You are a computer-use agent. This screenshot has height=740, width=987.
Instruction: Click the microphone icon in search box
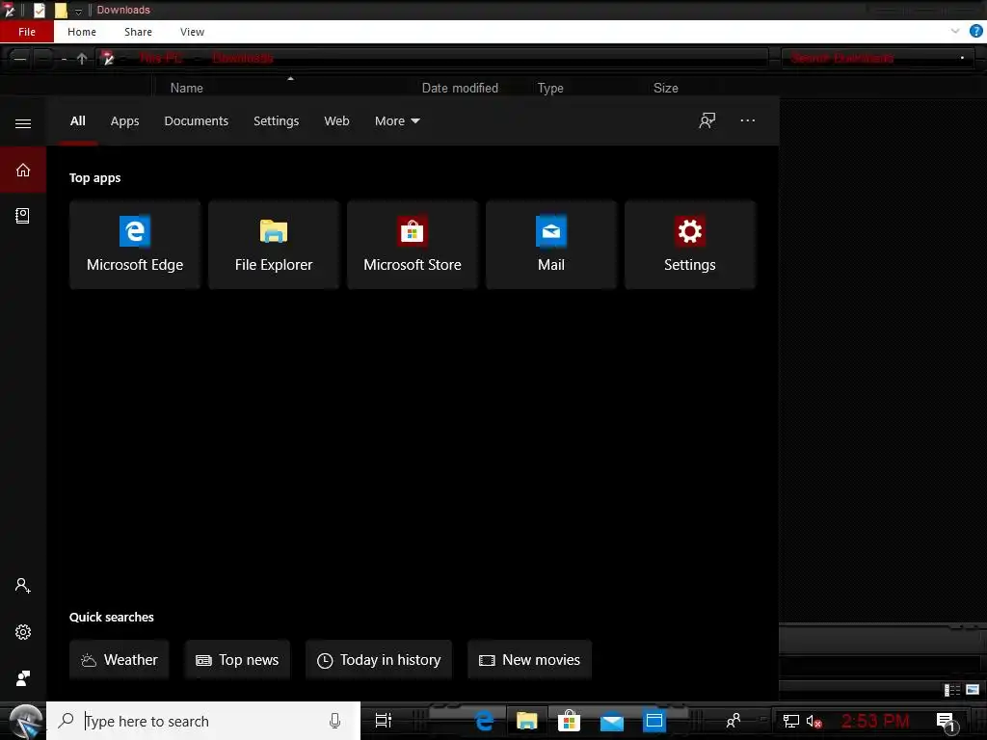coord(334,721)
